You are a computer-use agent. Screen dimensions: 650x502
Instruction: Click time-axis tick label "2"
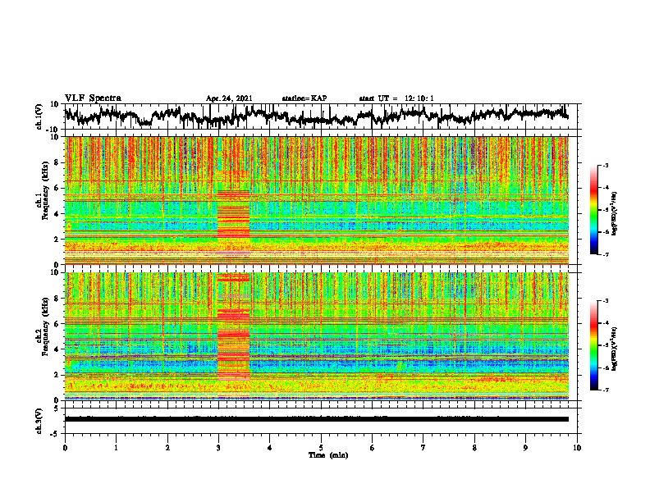(x=167, y=448)
